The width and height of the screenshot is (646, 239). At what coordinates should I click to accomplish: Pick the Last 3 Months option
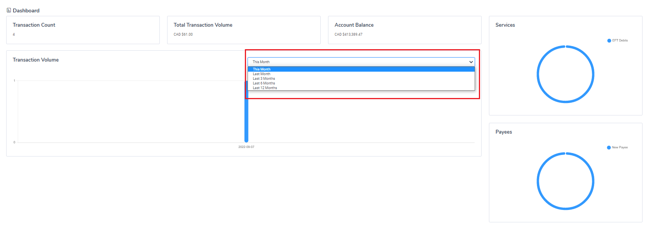264,79
